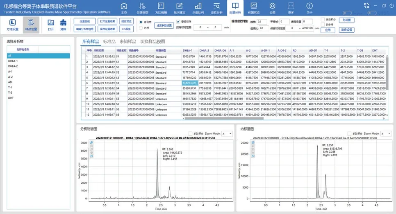This screenshot has width=396, height=214.
Task: Toggle the second switch under title bar
Action: 372,13
